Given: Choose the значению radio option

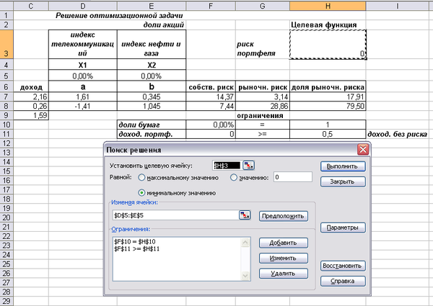Looking at the screenshot, I should pos(233,177).
